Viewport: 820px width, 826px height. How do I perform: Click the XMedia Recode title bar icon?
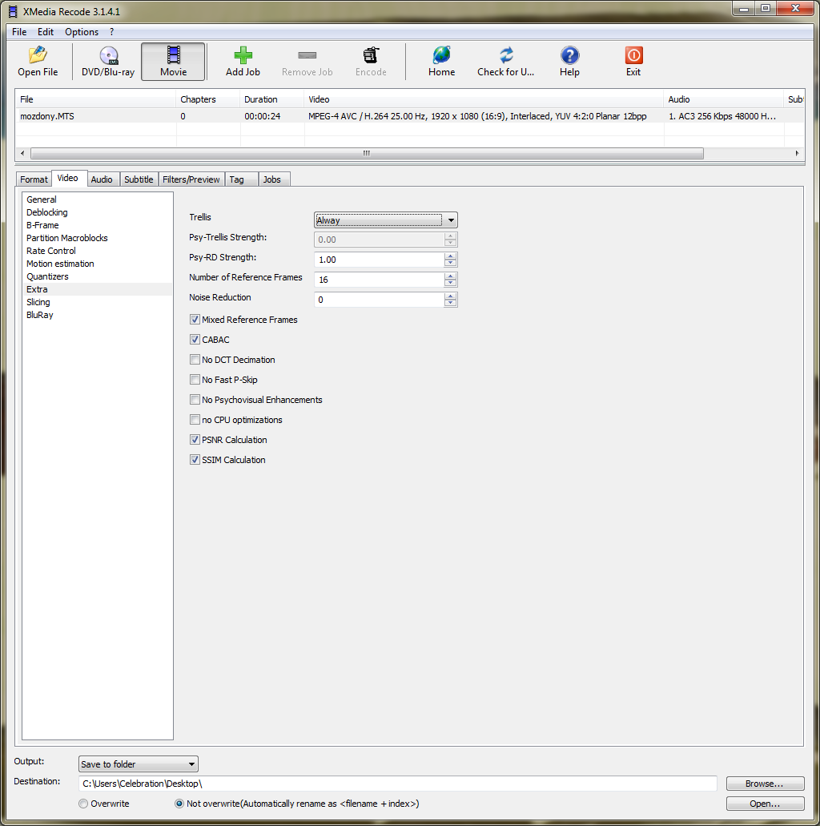click(13, 11)
